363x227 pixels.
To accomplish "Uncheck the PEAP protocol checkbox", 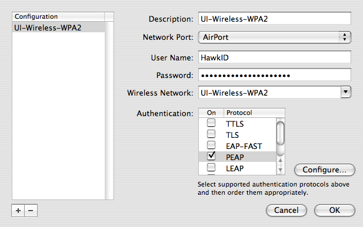I will (211, 156).
